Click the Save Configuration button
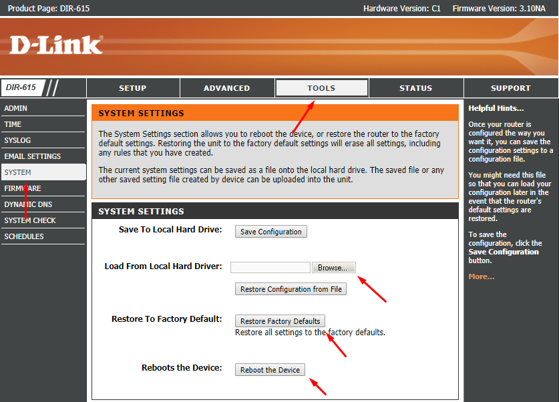Image resolution: width=559 pixels, height=402 pixels. click(271, 232)
